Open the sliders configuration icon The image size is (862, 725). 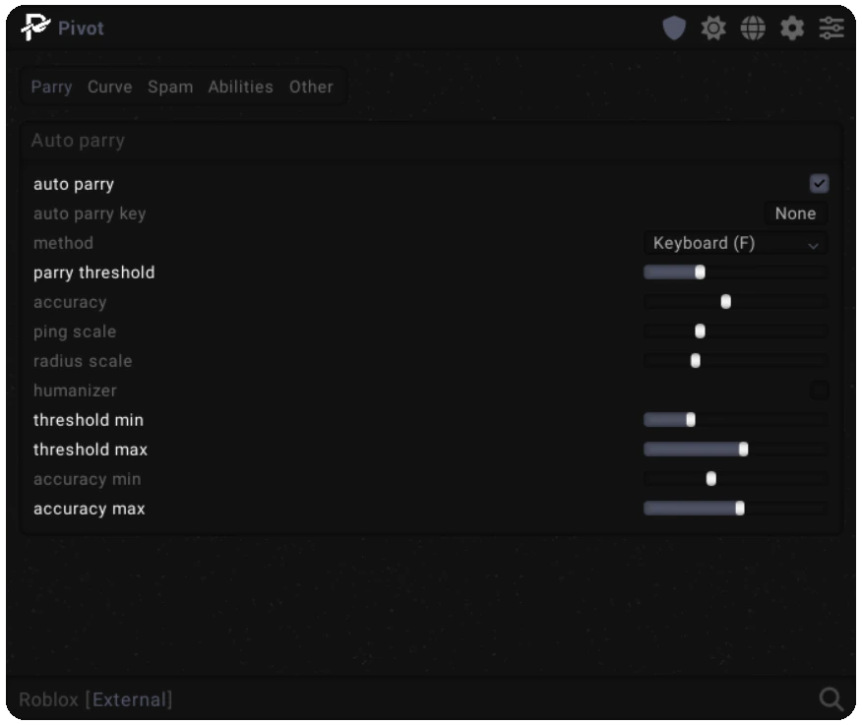tap(831, 28)
